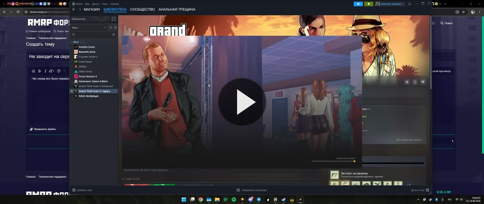Select Delta Force in library list

click(x=85, y=71)
